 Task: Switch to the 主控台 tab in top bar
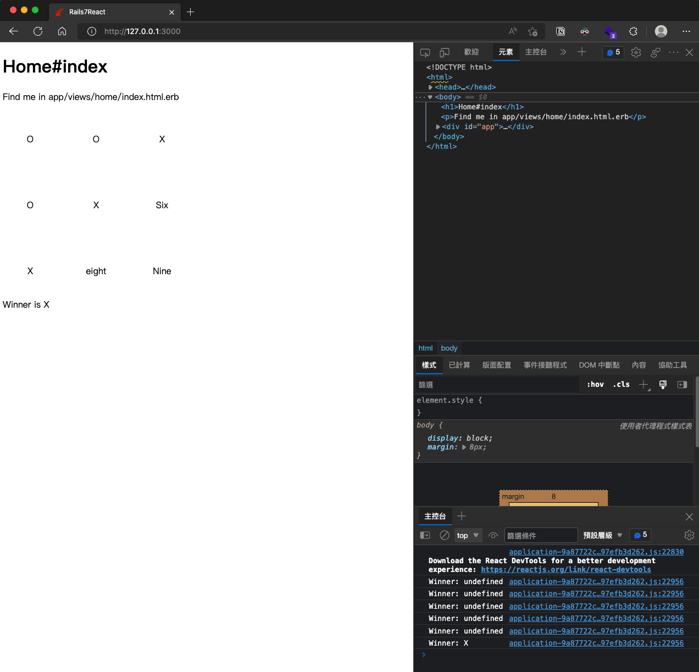pyautogui.click(x=536, y=52)
